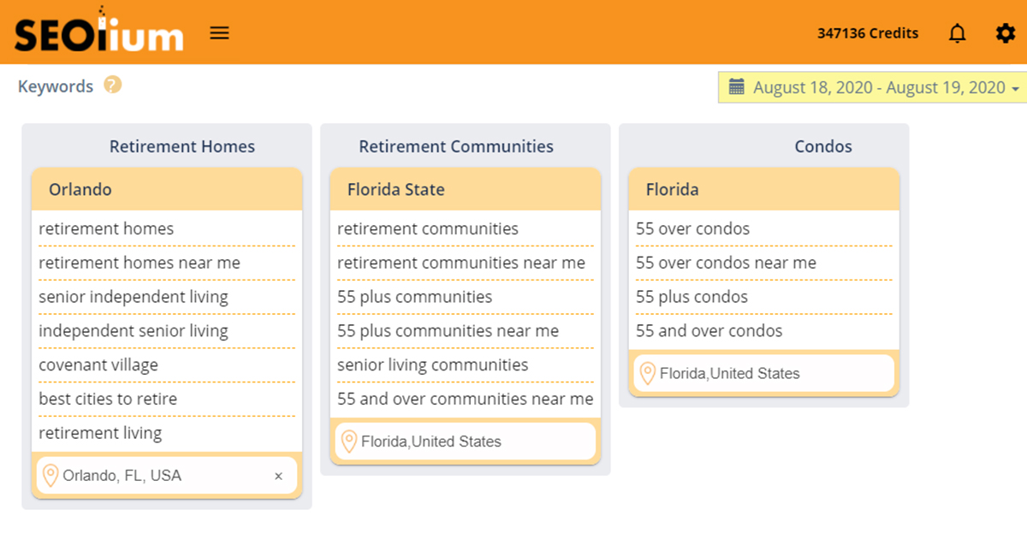Click the 'covenant village' keyword

click(x=98, y=365)
